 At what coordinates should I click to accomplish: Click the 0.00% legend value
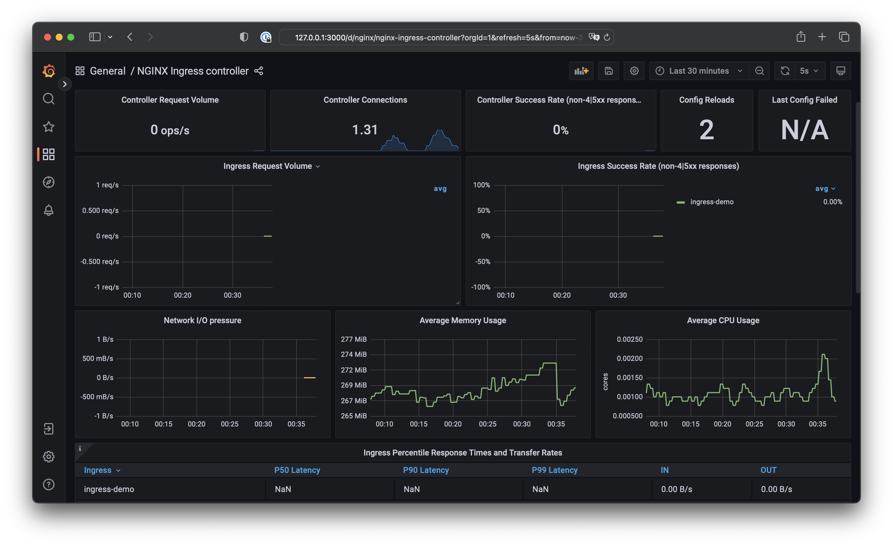tap(832, 202)
